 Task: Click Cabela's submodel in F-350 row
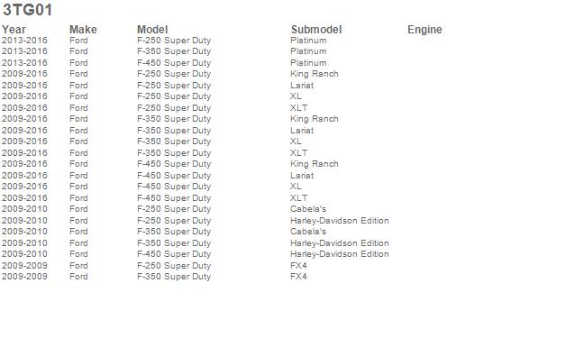click(x=308, y=232)
